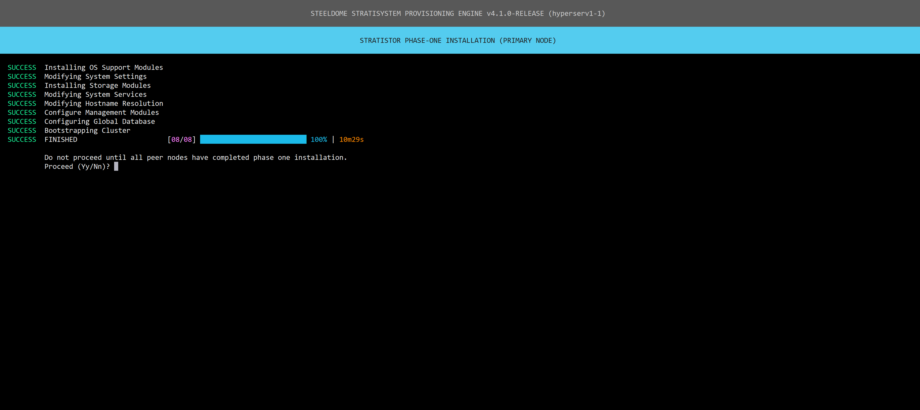
Task: Click the first green SUCCESS label
Action: tap(22, 67)
